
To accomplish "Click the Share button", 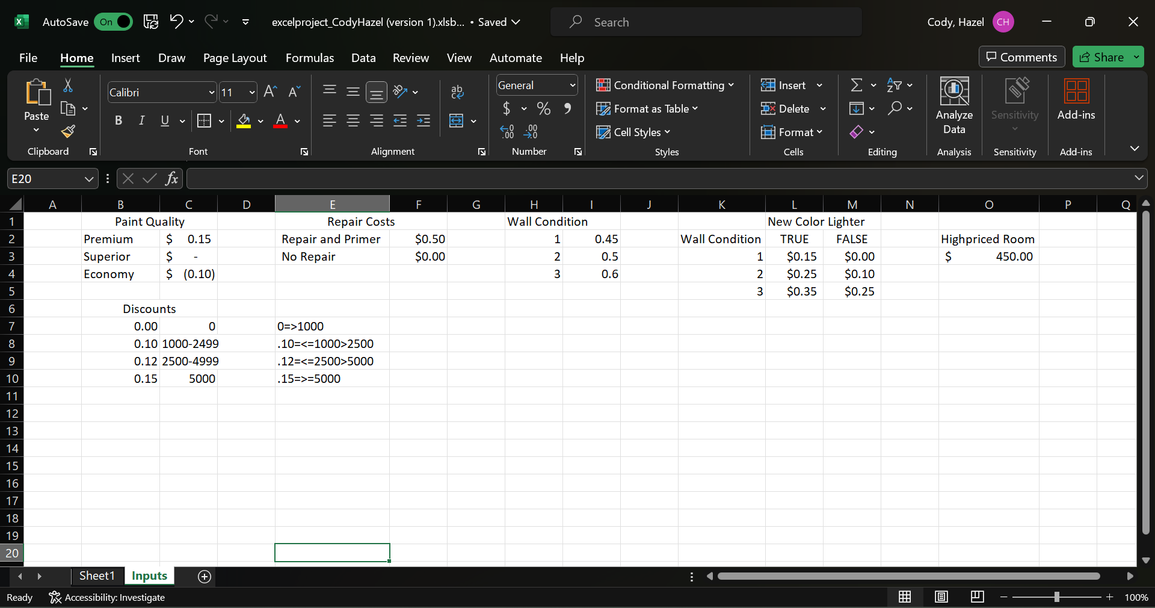I will [x=1101, y=57].
